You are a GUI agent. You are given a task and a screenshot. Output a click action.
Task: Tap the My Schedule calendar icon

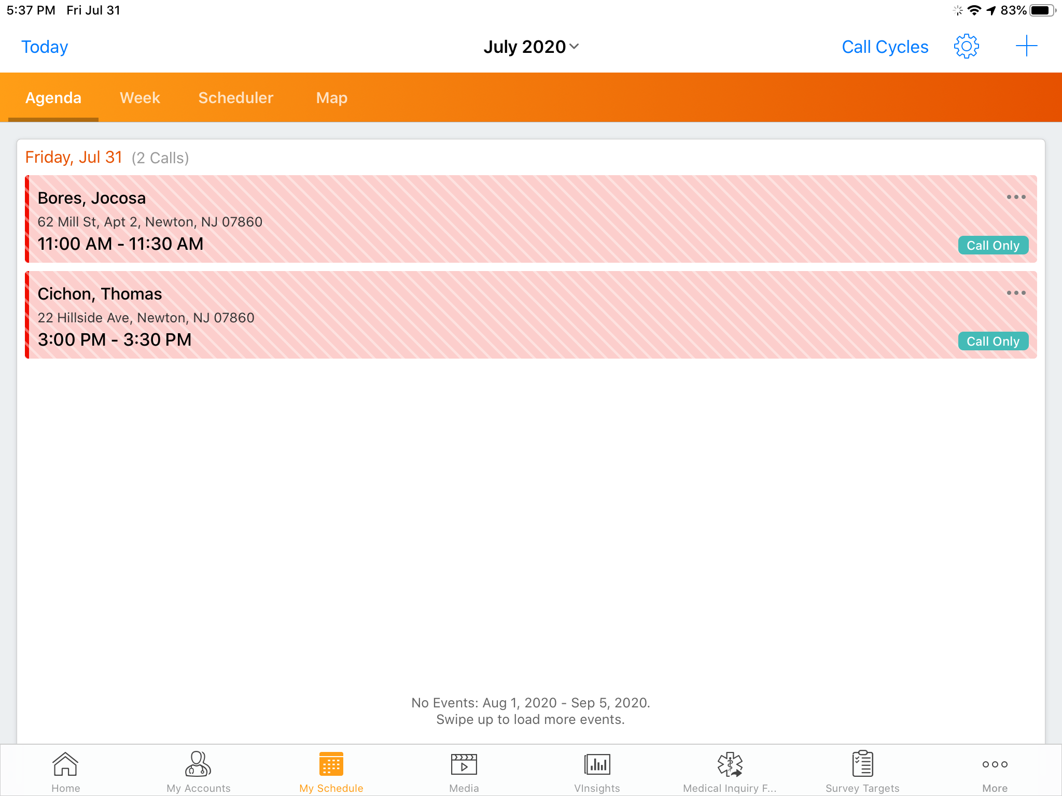click(331, 771)
